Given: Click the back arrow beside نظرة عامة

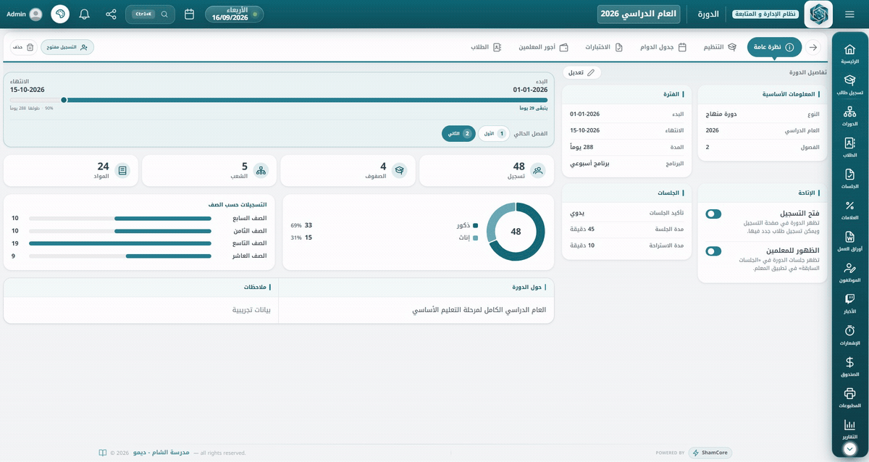Looking at the screenshot, I should [x=813, y=47].
